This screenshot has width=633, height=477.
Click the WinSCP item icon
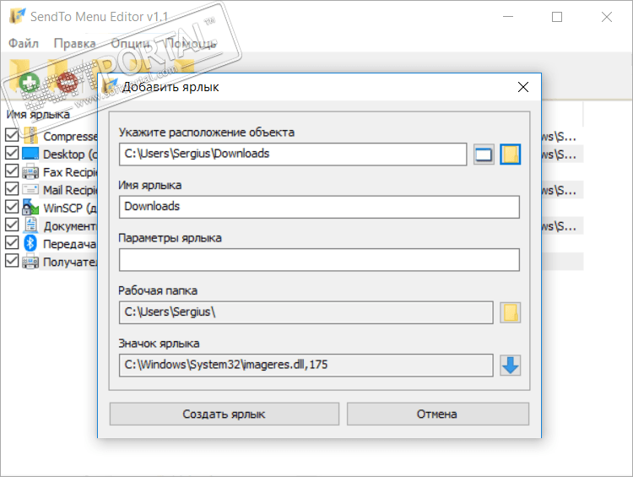[30, 207]
